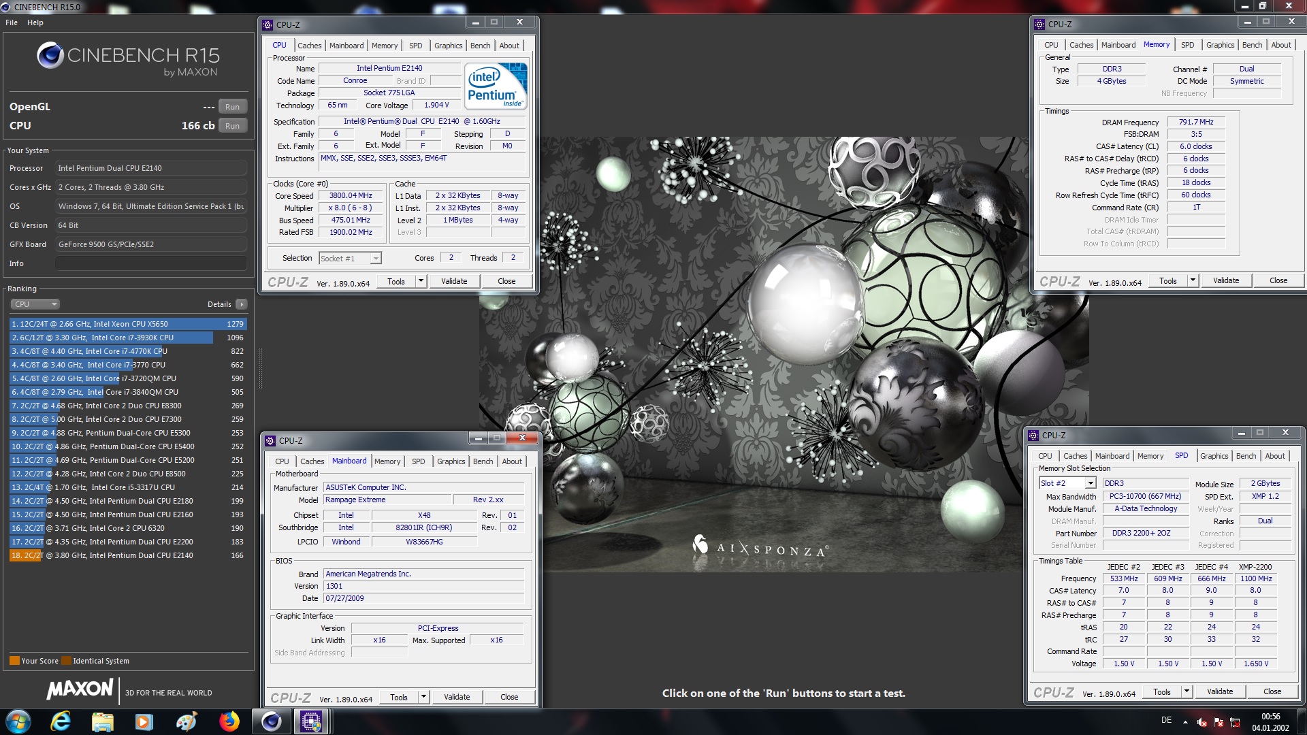This screenshot has width=1307, height=735.
Task: Expand Tools arrow in the Mainboard window
Action: 423,697
